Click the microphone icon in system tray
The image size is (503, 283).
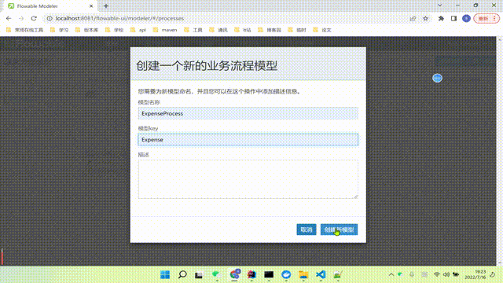point(412,274)
